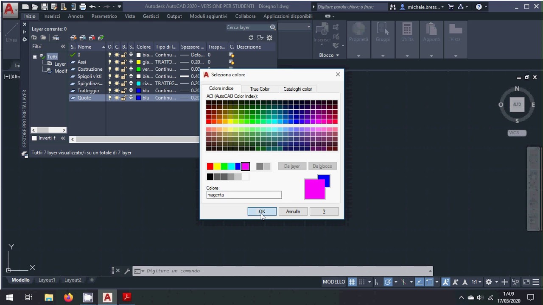Open Firefox from the Windows taskbar

coord(68,297)
